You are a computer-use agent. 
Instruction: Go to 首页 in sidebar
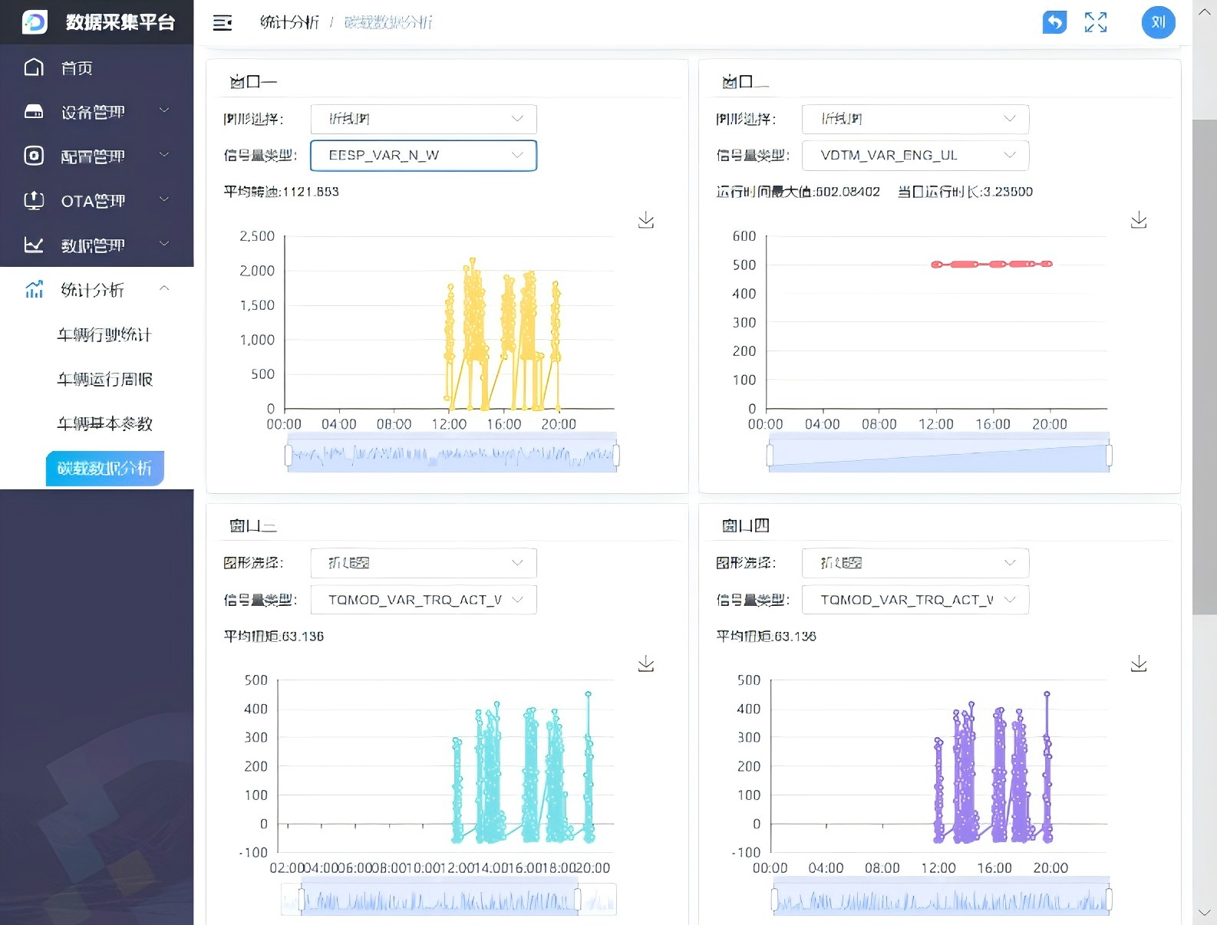click(77, 68)
